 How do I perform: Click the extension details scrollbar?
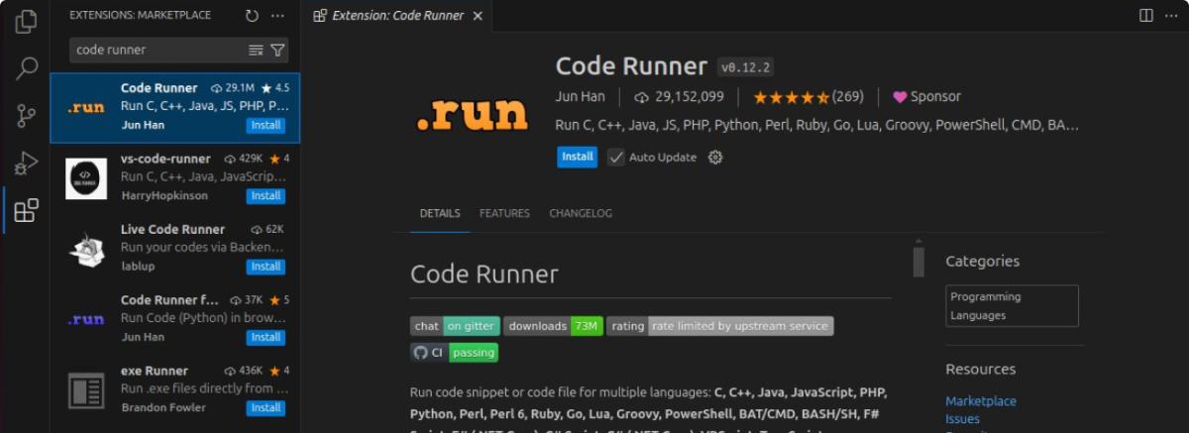click(919, 262)
